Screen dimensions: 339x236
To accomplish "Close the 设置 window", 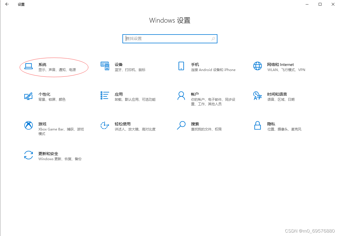I will point(333,4).
